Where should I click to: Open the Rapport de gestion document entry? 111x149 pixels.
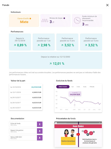23,131
